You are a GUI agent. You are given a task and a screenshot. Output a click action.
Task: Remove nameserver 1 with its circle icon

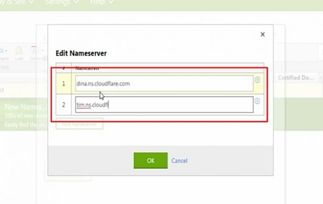(257, 80)
